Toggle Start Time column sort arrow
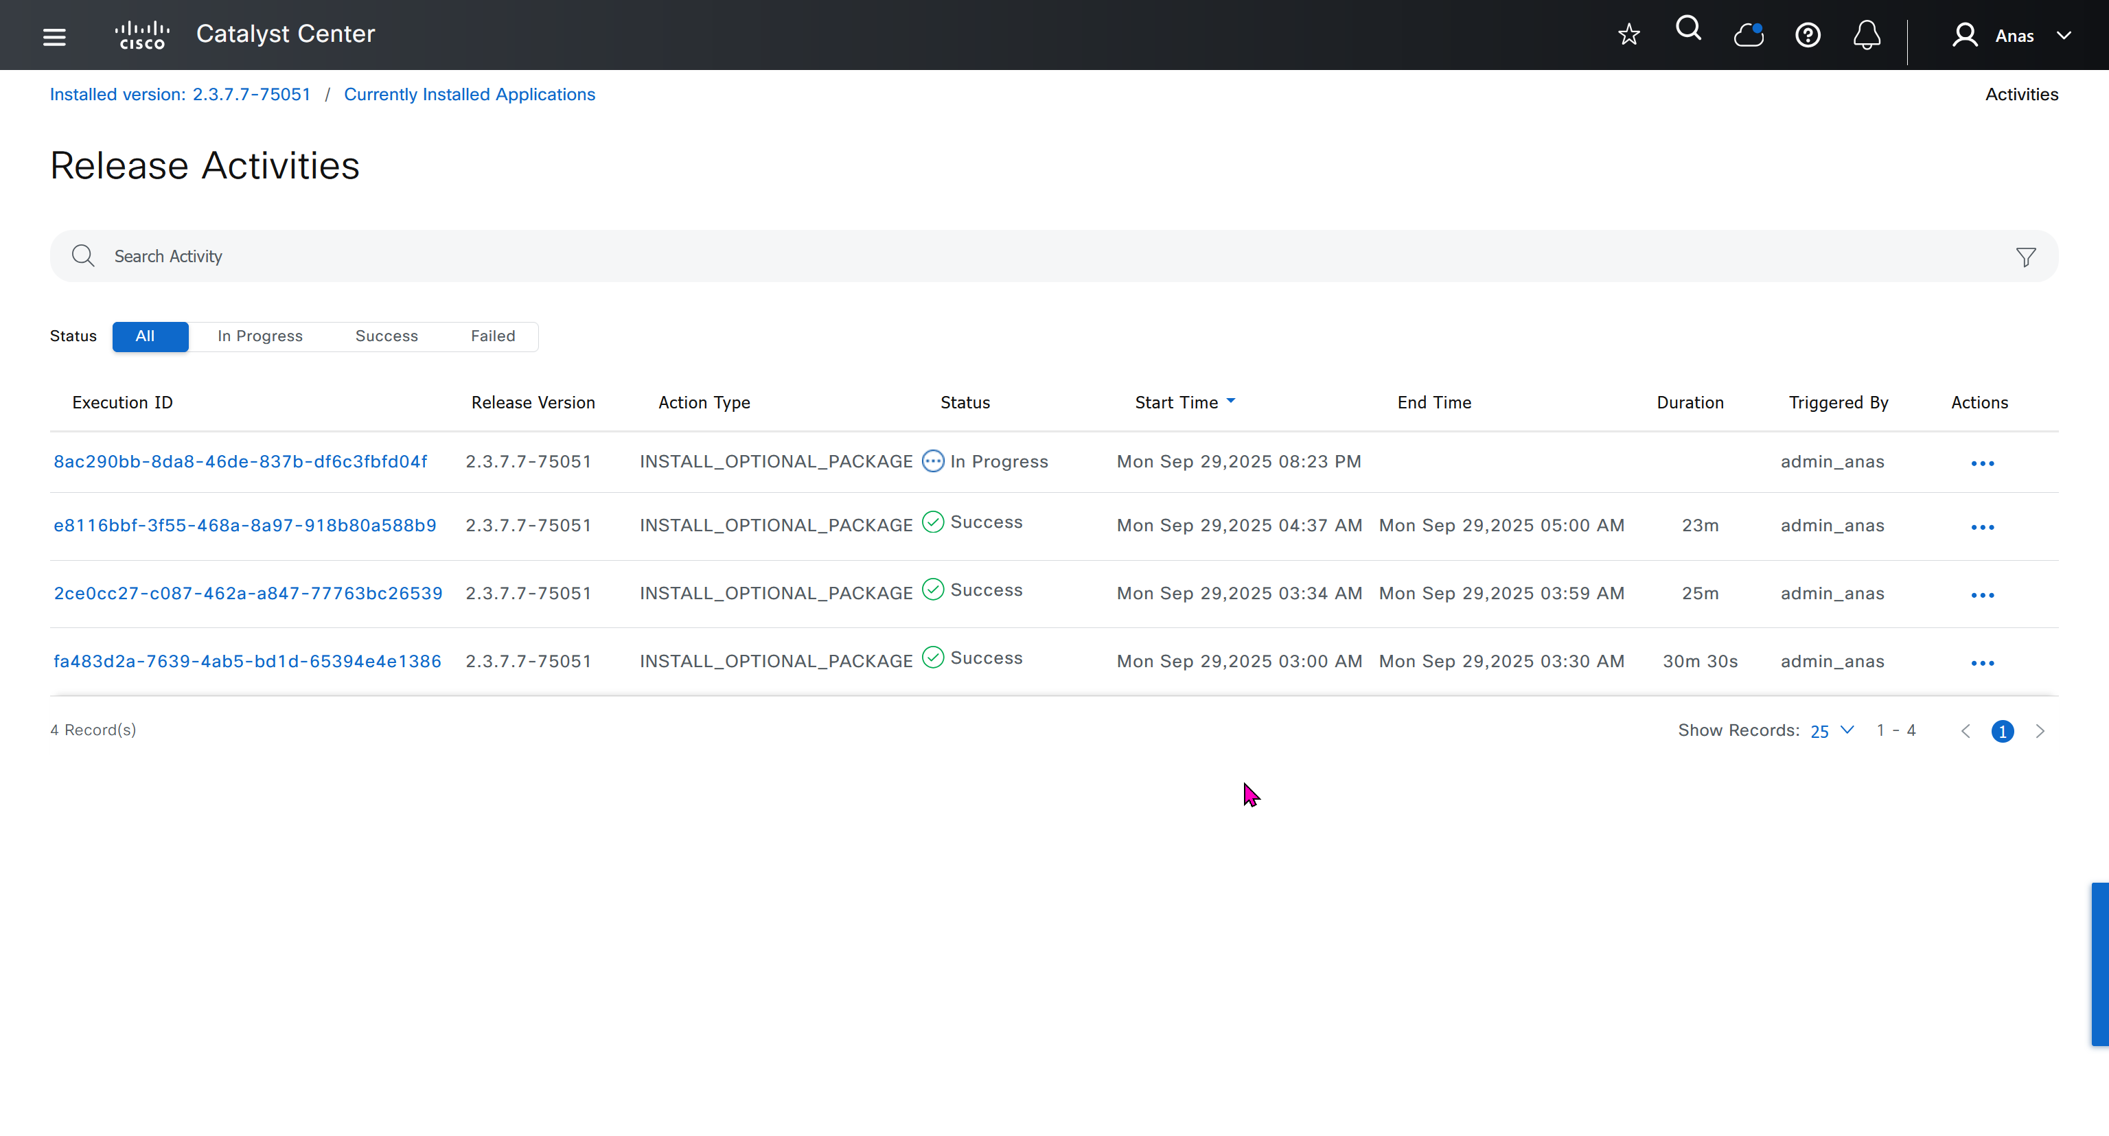 [1230, 401]
